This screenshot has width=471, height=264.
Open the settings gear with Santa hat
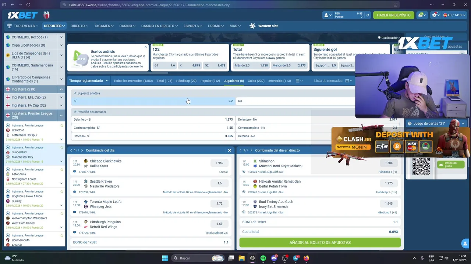click(x=435, y=15)
